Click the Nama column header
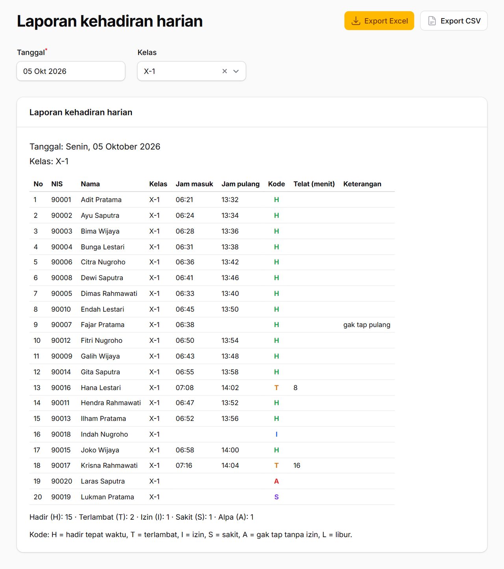This screenshot has height=569, width=504. pos(90,184)
